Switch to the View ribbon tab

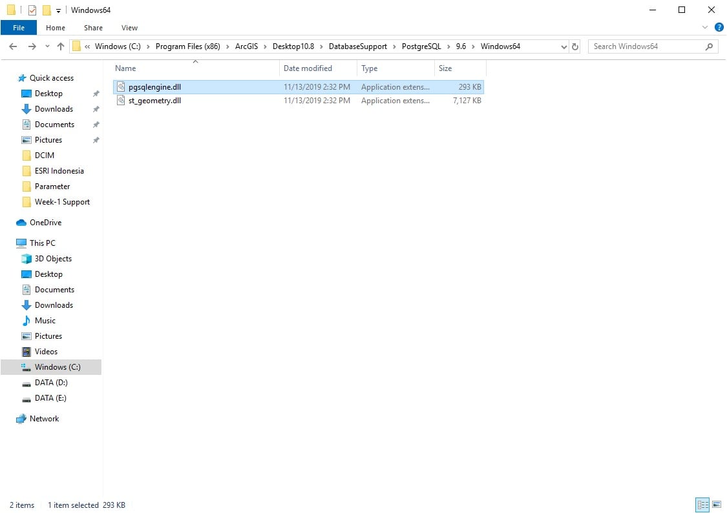tap(129, 28)
